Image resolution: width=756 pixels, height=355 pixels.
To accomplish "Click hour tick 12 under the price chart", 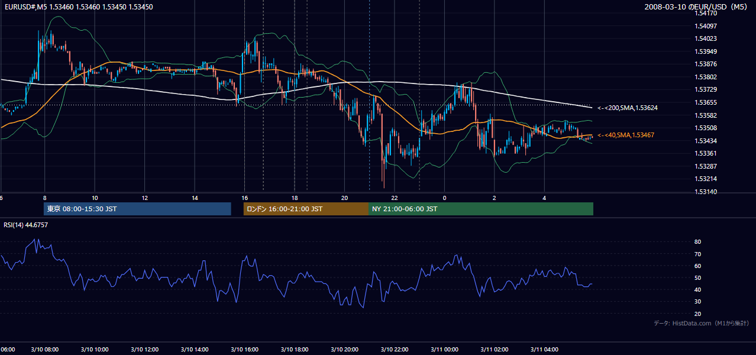I will (145, 198).
